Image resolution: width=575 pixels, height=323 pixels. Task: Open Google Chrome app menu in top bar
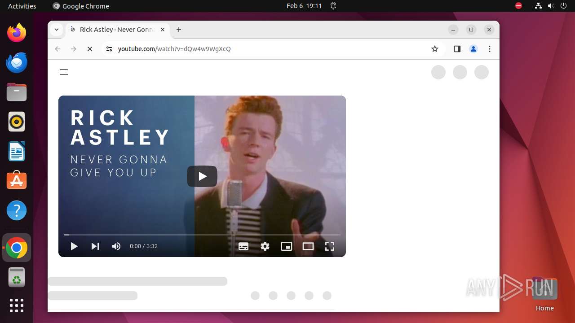pyautogui.click(x=81, y=6)
